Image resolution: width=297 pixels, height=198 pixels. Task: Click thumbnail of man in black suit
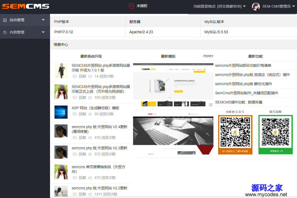tap(61, 71)
